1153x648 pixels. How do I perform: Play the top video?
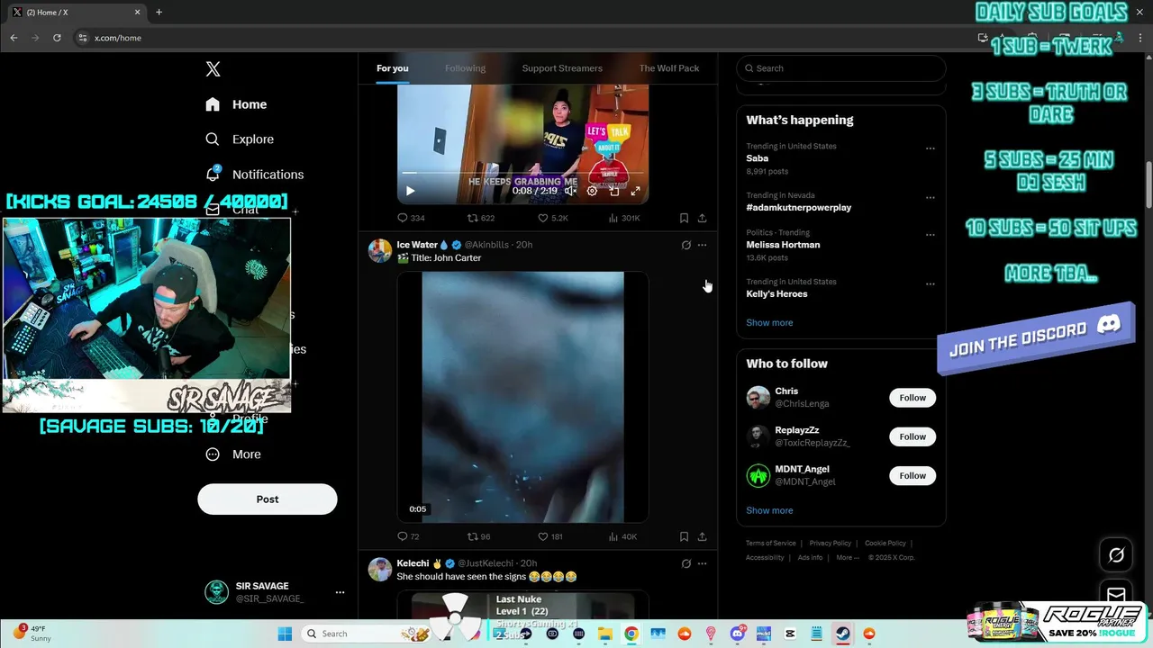410,191
